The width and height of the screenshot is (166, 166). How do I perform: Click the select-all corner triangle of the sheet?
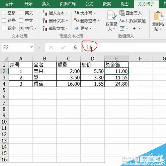click(6, 59)
